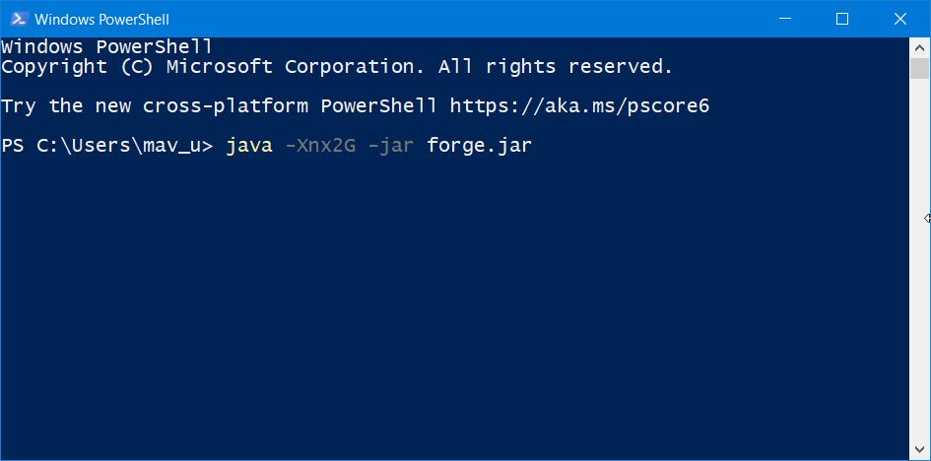
Task: Click forge.jar in the command line
Action: (x=479, y=146)
